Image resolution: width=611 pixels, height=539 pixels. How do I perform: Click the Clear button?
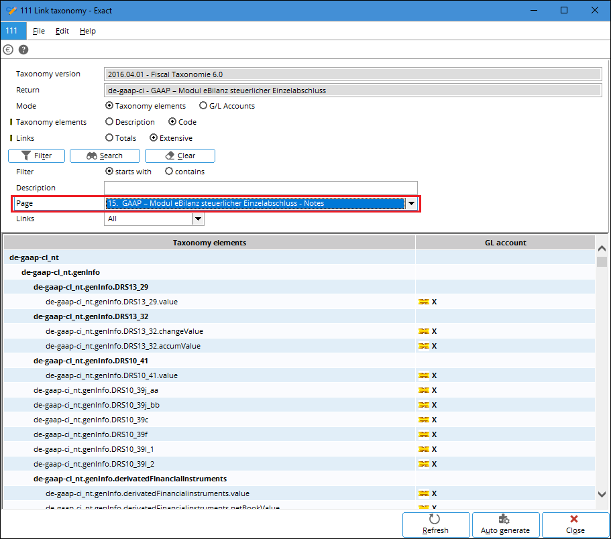[x=180, y=156]
